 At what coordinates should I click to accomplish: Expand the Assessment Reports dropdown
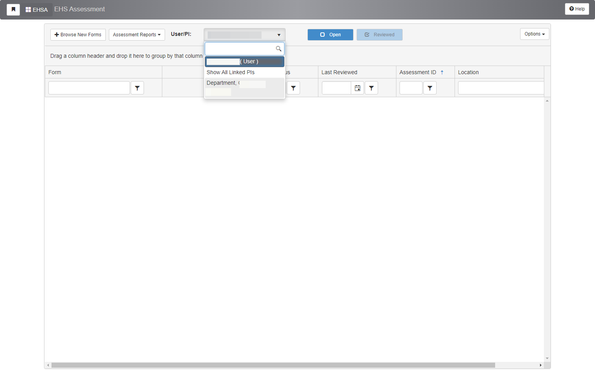(x=137, y=35)
